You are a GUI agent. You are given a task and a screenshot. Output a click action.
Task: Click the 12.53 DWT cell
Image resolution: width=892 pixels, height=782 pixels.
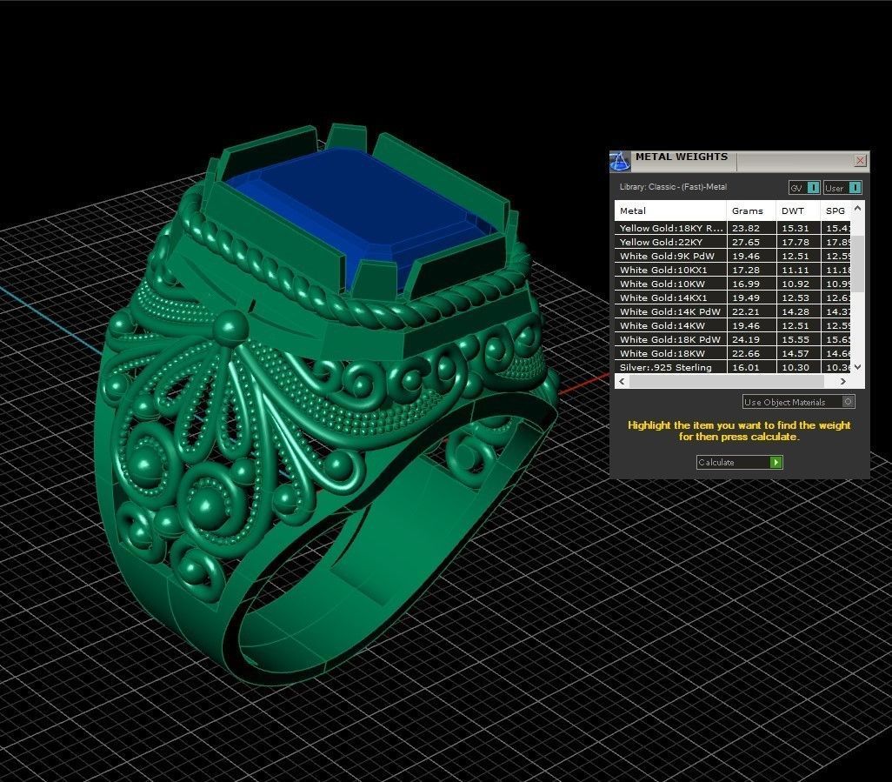tap(798, 297)
